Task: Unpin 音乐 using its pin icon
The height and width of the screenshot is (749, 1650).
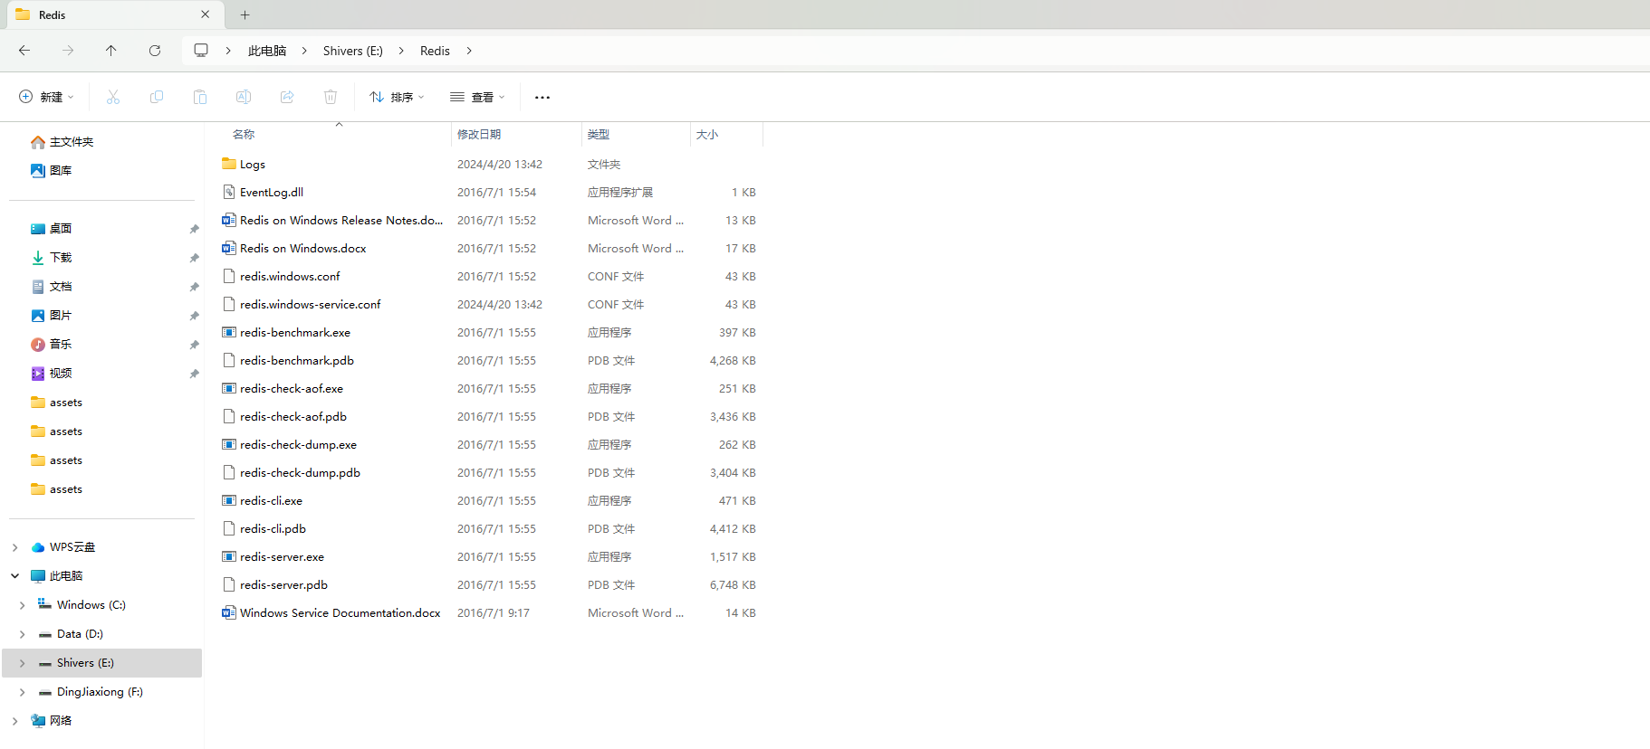Action: [194, 345]
